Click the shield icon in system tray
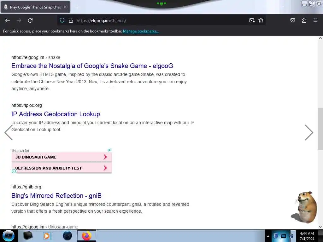The image size is (323, 242). (276, 236)
